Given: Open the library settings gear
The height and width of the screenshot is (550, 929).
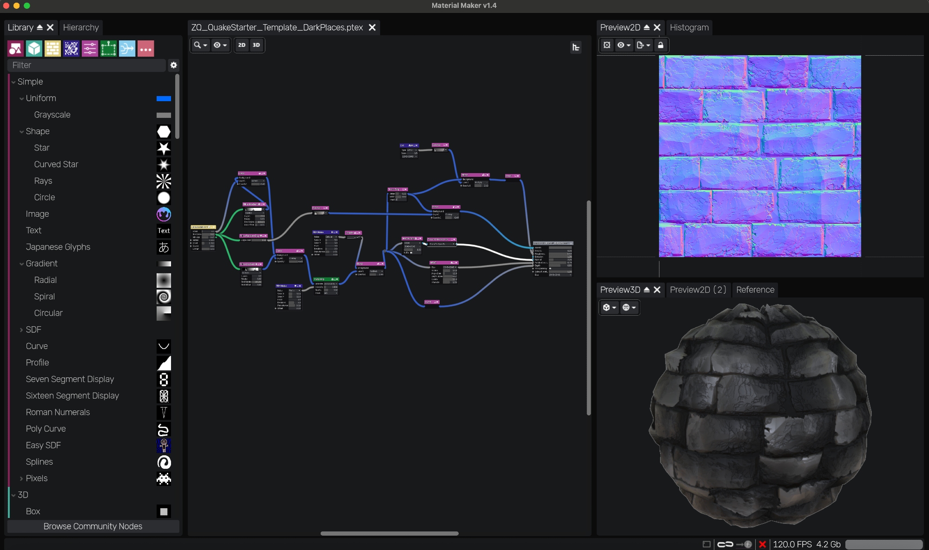Looking at the screenshot, I should (x=174, y=65).
